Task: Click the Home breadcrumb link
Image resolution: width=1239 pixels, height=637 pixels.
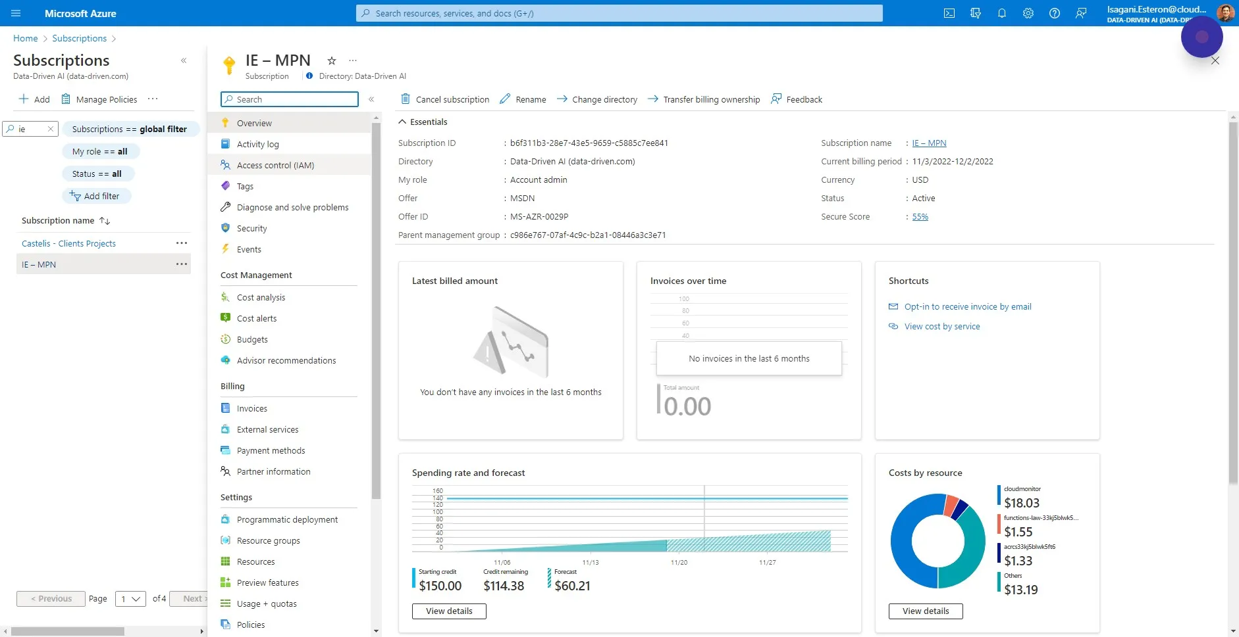Action: pyautogui.click(x=26, y=38)
